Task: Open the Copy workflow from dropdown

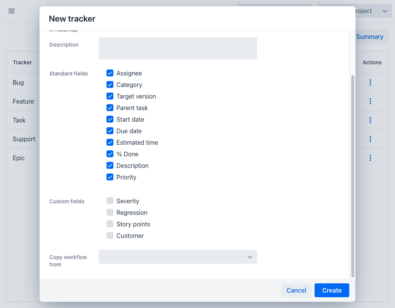Action: click(x=178, y=257)
